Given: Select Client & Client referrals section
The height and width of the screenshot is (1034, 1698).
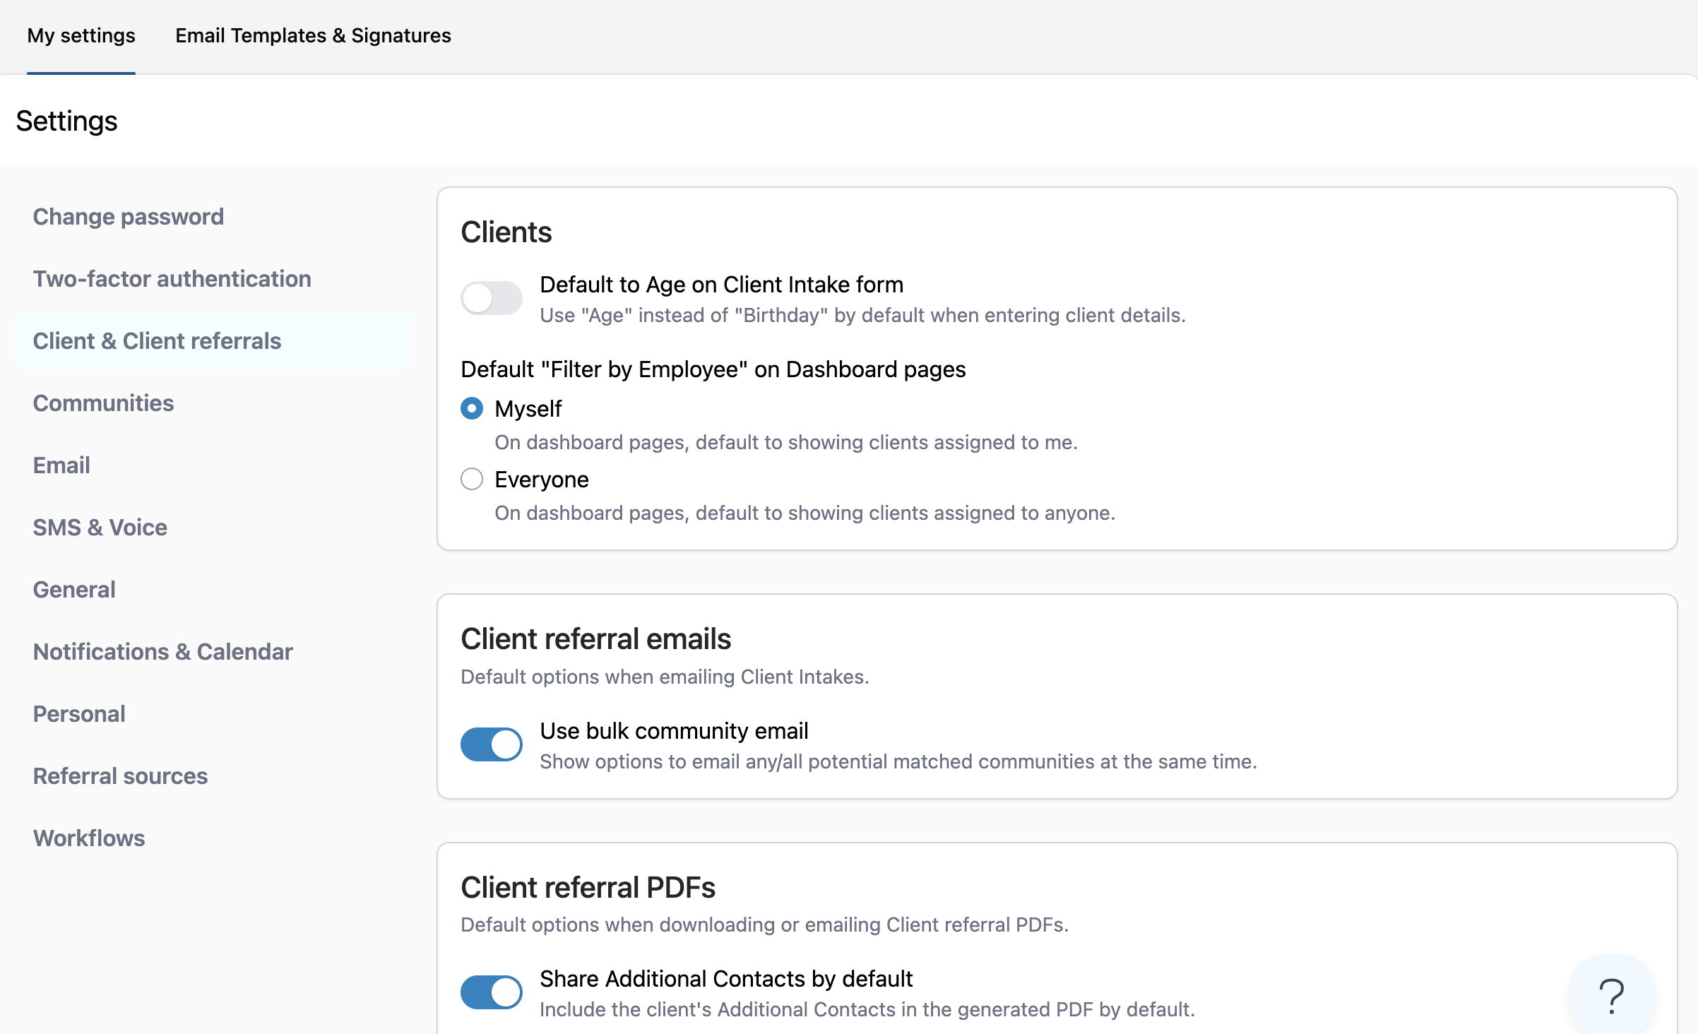Looking at the screenshot, I should 158,340.
